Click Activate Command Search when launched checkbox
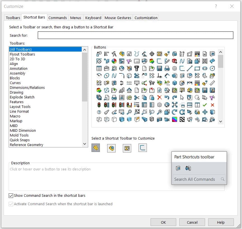The width and height of the screenshot is (242, 229). pos(11,204)
